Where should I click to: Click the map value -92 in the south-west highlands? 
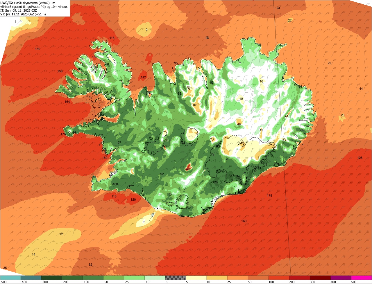162,174
